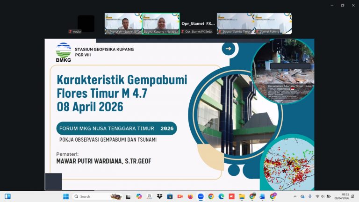Open the notification center bell icon
This screenshot has width=359, height=202.
(353, 196)
